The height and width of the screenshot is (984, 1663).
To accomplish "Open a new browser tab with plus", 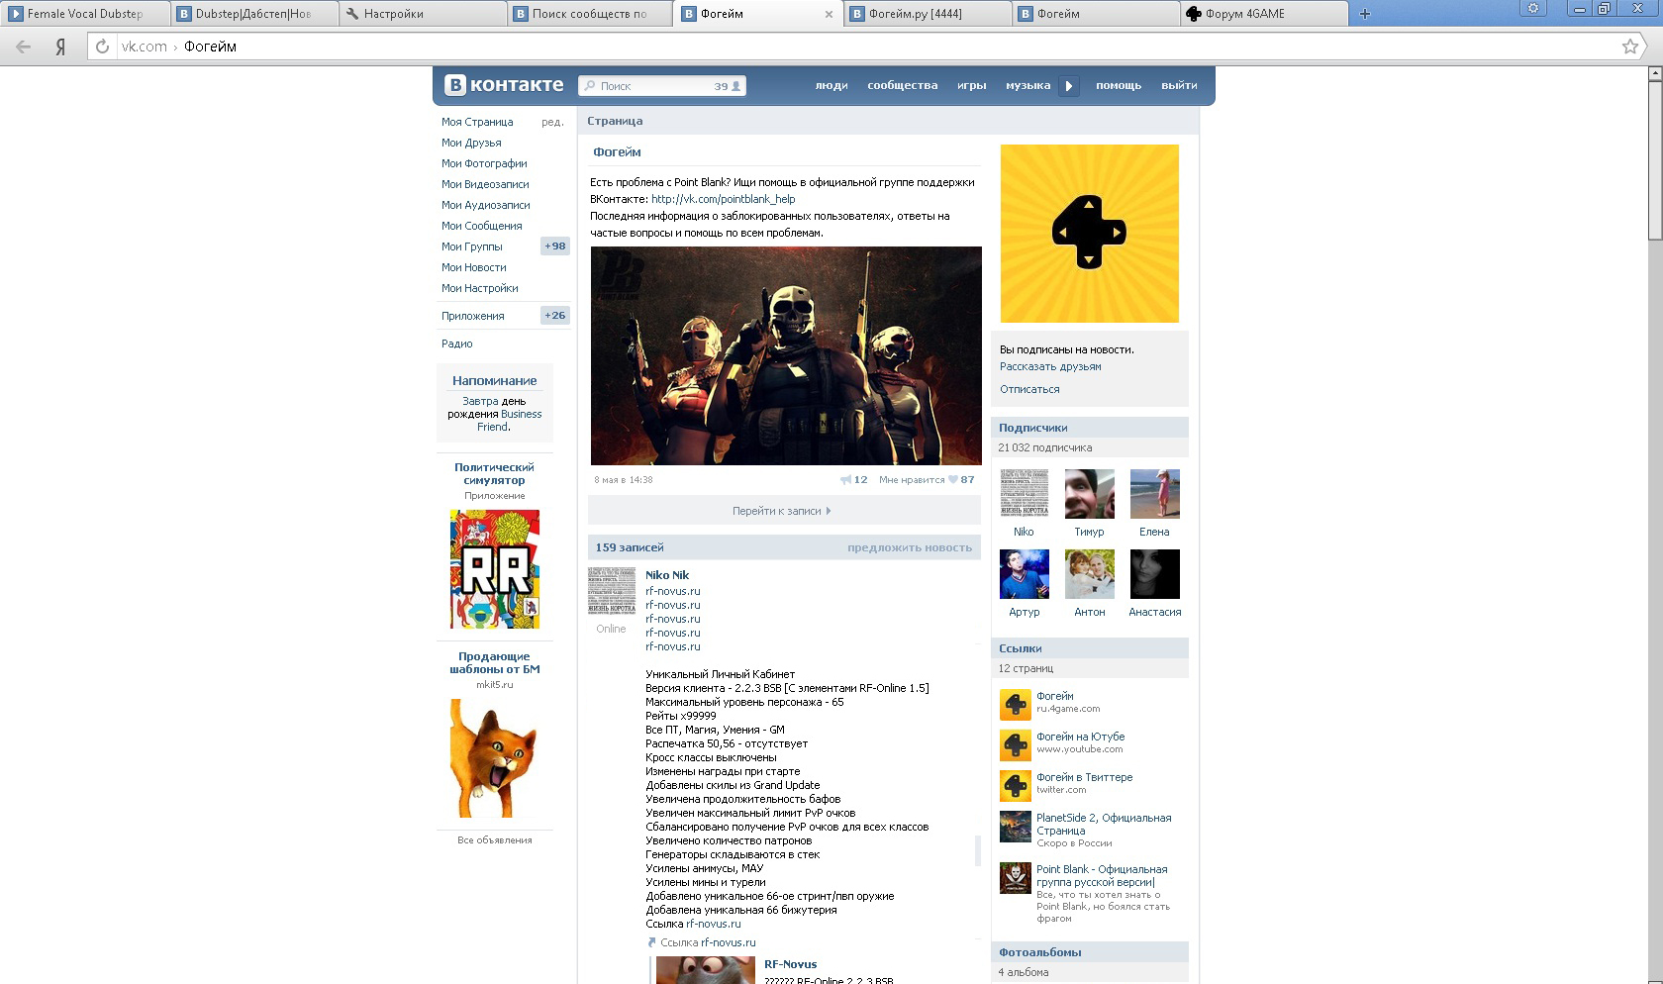I will 1365,14.
